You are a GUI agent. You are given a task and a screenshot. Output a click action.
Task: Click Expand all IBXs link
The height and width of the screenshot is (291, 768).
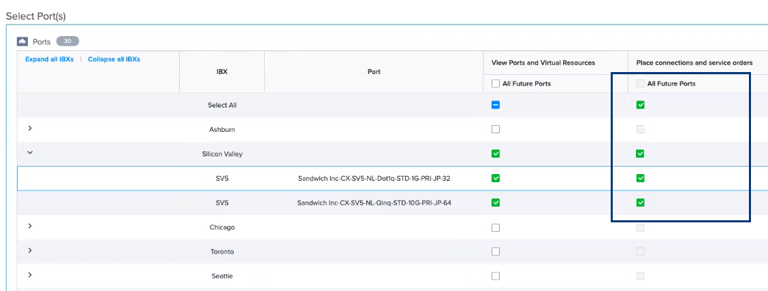49,59
